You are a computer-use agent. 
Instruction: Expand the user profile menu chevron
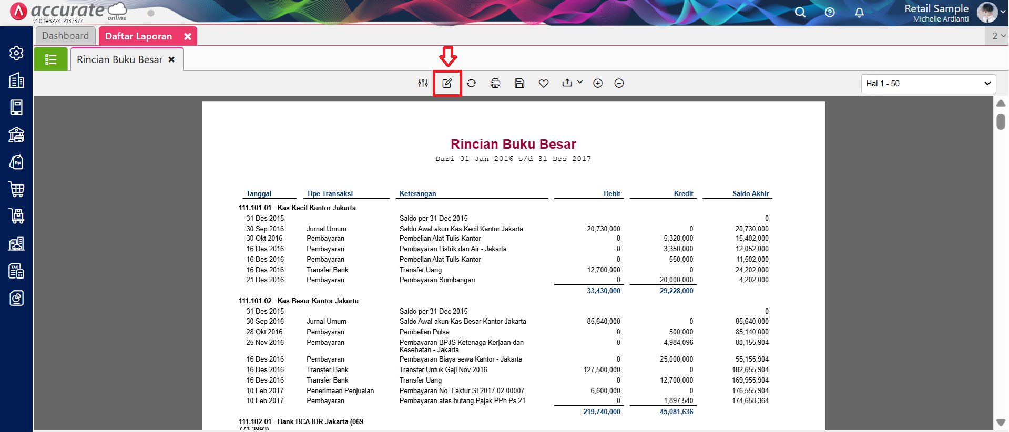click(1003, 12)
